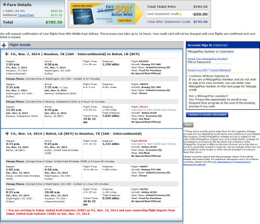Click the 4:58 p.m. arrival time
Screen dimensions: 260x224
(x=51, y=65)
